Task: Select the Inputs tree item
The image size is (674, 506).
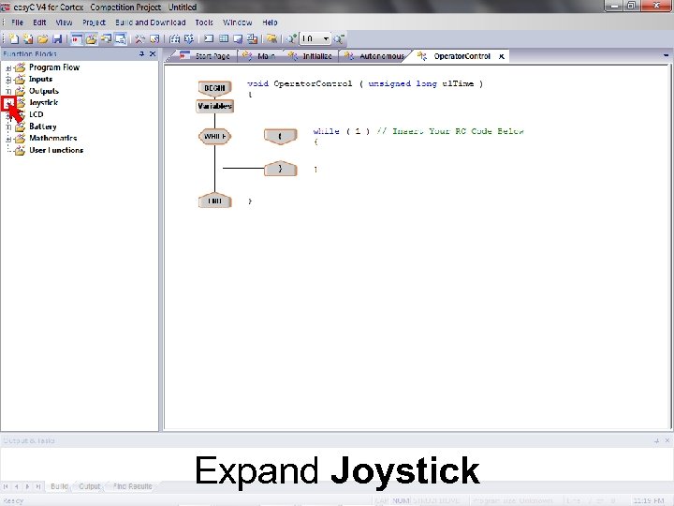Action: point(40,79)
